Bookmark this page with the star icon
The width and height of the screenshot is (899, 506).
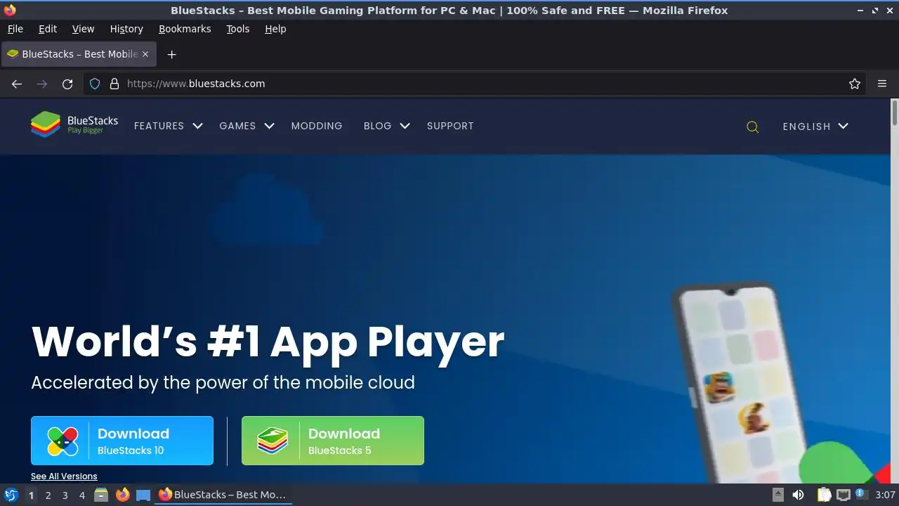(855, 84)
